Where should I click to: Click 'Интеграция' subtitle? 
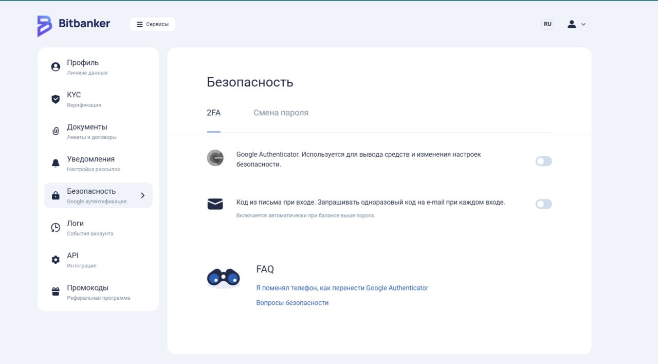[81, 266]
